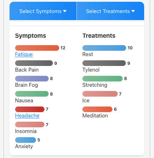Click the purple Brain Fog bar

pos(32,79)
